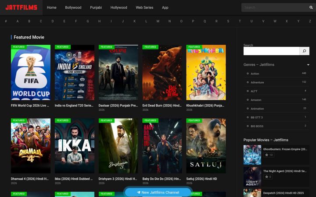Open the India vs England T20 poster

(x=75, y=72)
